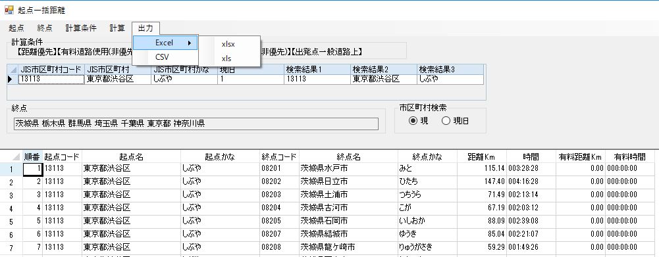Image resolution: width=659 pixels, height=257 pixels.
Task: Sort by 時間 column header
Action: pos(531,157)
